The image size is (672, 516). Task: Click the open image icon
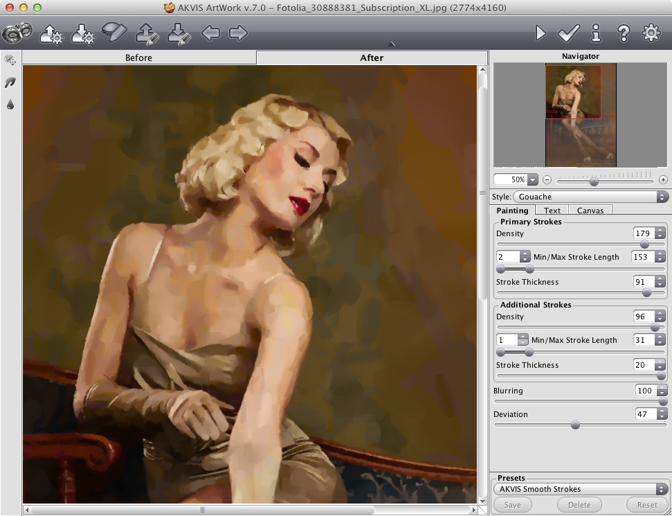[51, 33]
